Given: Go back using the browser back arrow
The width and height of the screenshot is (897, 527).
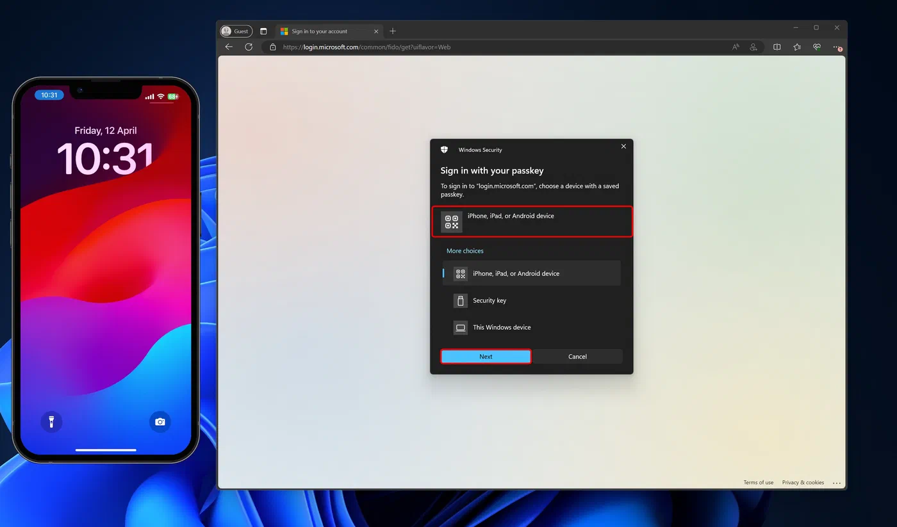Looking at the screenshot, I should [x=229, y=47].
